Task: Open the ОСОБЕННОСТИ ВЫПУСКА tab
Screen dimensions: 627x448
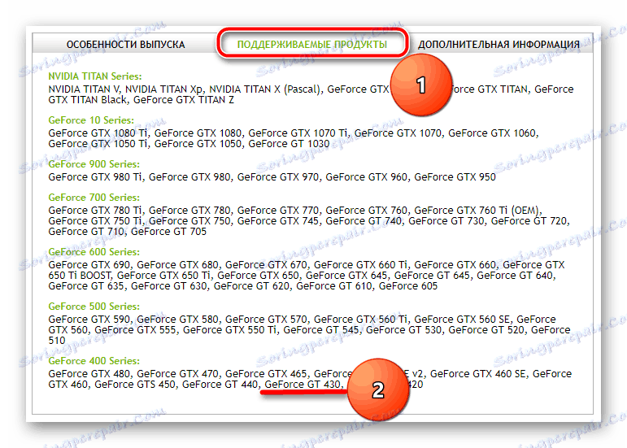Action: [125, 45]
